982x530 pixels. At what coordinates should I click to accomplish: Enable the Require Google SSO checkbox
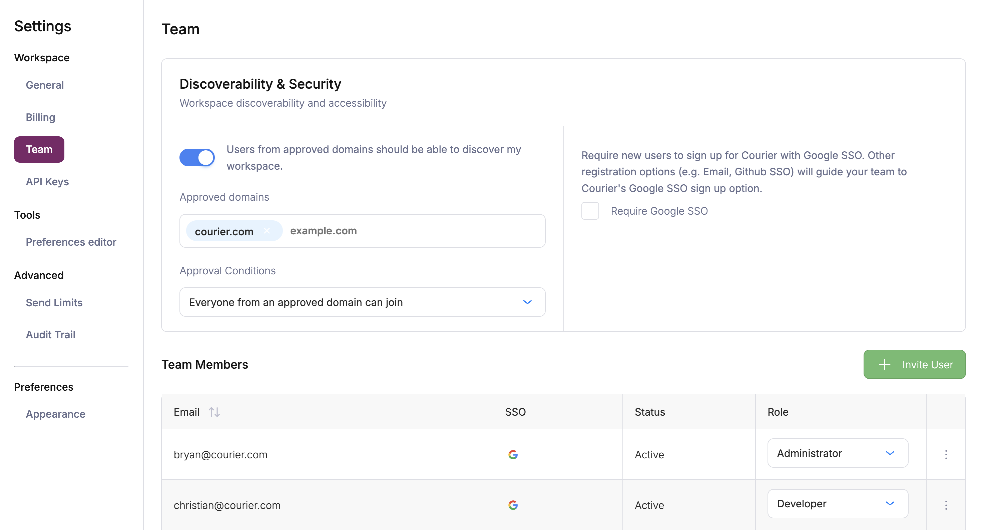[590, 211]
